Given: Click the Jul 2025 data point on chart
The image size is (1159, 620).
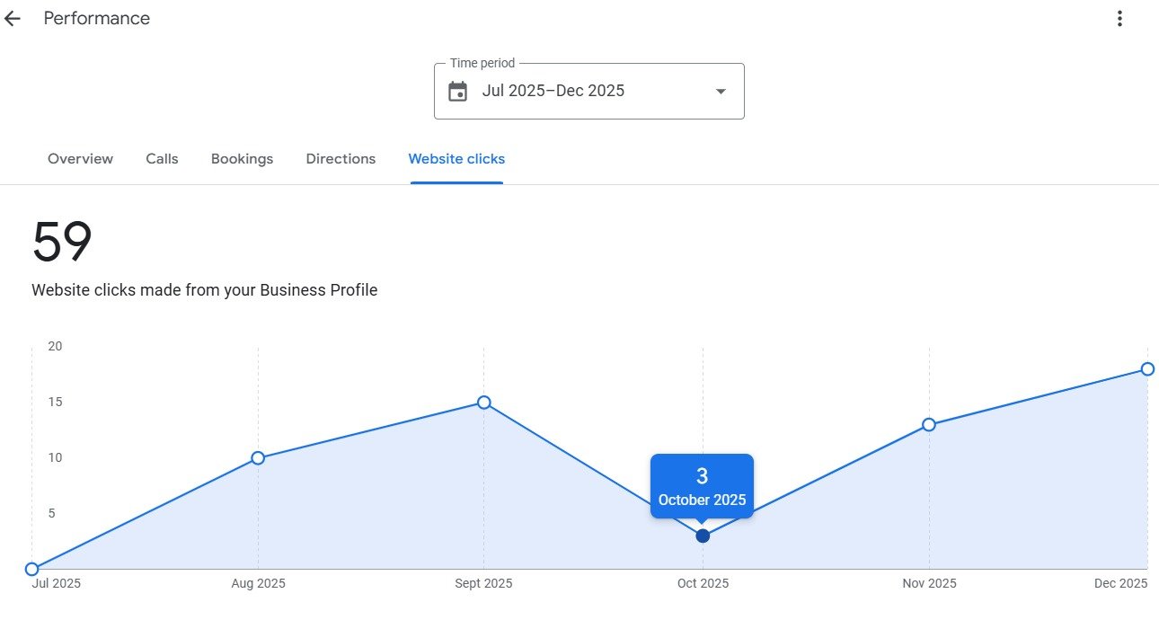Looking at the screenshot, I should 32,569.
